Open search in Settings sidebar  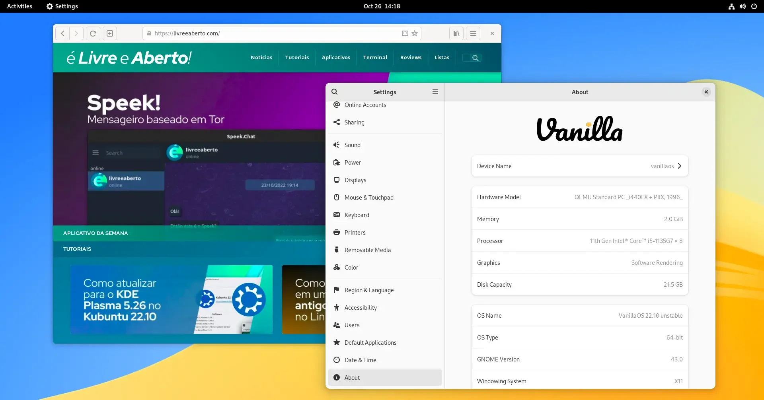pos(335,92)
